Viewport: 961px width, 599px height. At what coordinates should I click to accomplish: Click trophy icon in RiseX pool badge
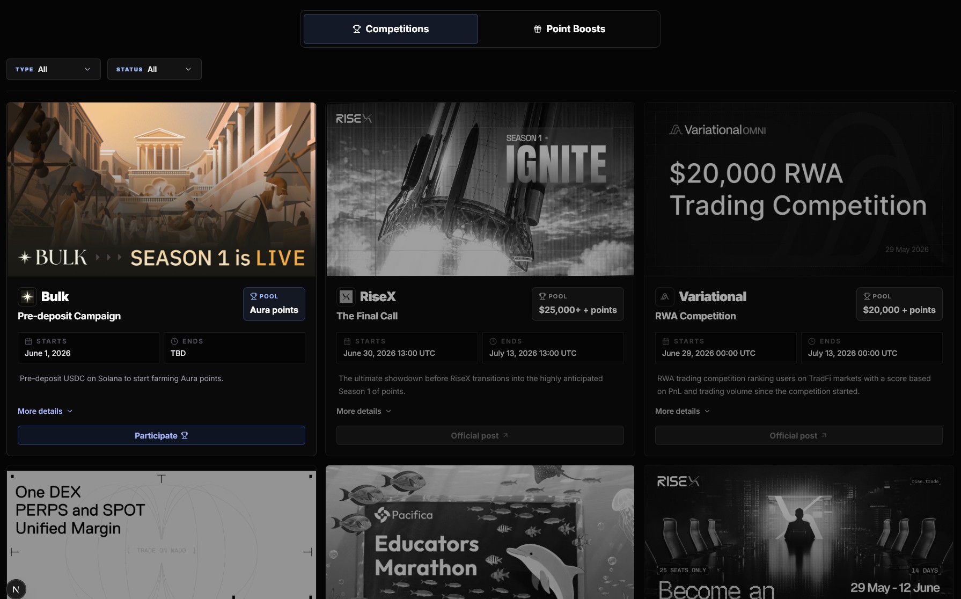(542, 296)
